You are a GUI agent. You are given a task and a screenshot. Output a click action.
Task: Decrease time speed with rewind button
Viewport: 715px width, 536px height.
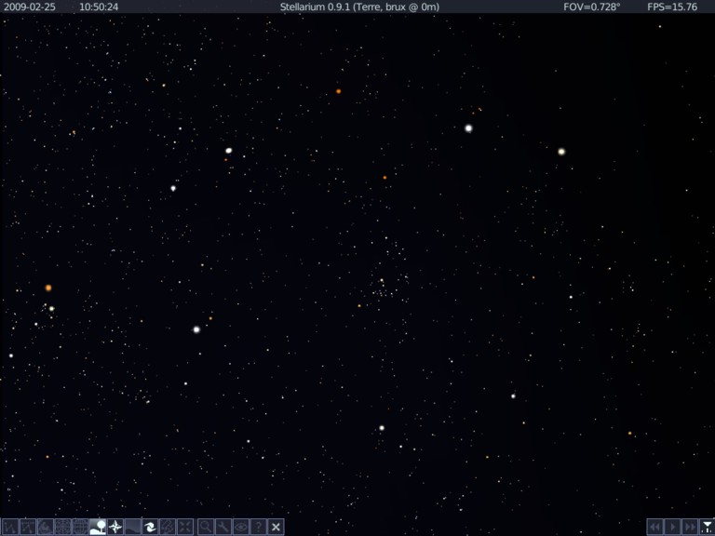click(x=654, y=528)
